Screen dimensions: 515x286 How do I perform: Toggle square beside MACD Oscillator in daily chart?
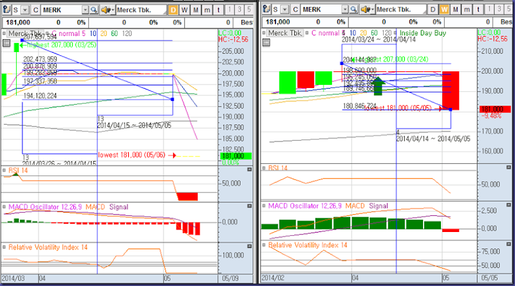(x=4, y=207)
